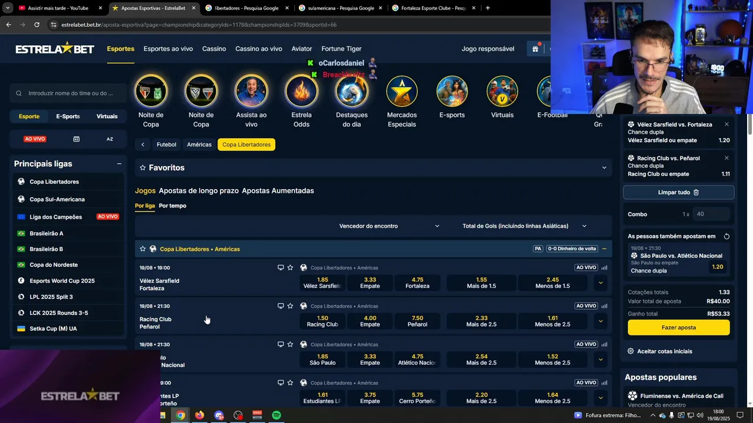Open Spotify from the Windows taskbar
The image size is (753, 423).
276,415
